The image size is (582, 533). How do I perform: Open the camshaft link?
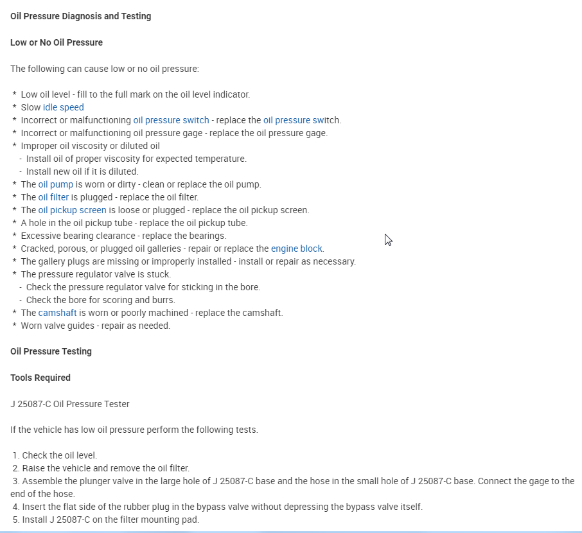[57, 313]
